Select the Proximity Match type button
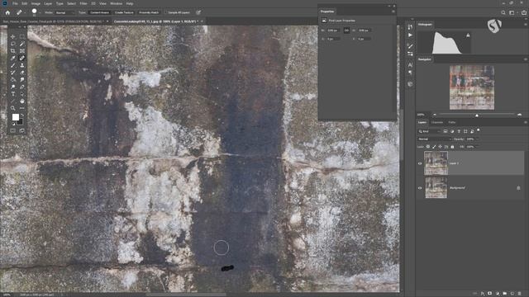Image resolution: width=529 pixels, height=297 pixels. coord(149,12)
